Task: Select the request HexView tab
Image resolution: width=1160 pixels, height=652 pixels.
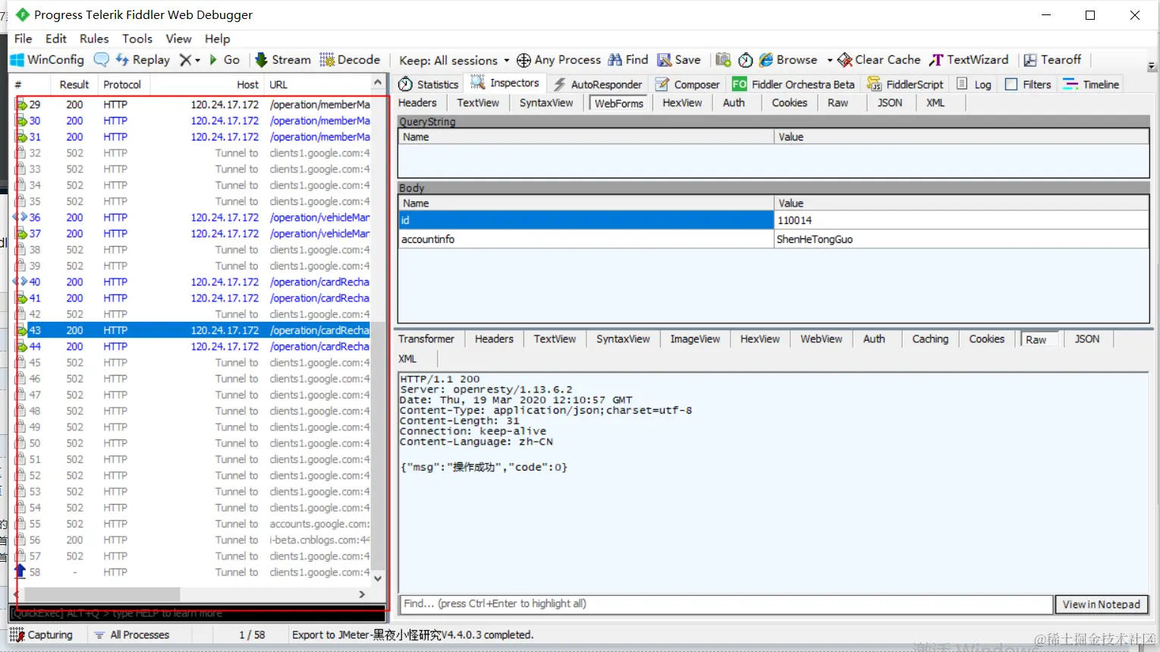Action: pyautogui.click(x=682, y=103)
